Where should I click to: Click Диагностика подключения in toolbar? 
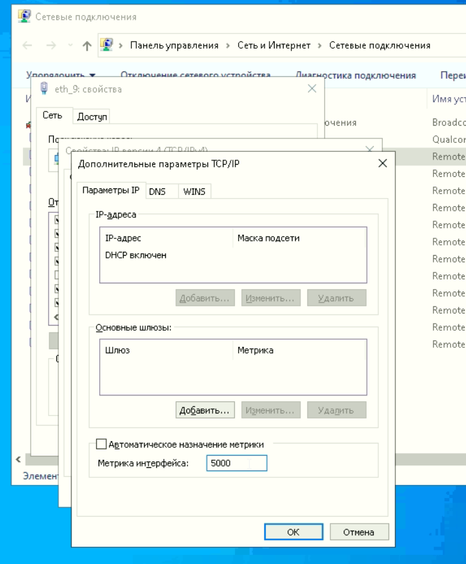355,76
